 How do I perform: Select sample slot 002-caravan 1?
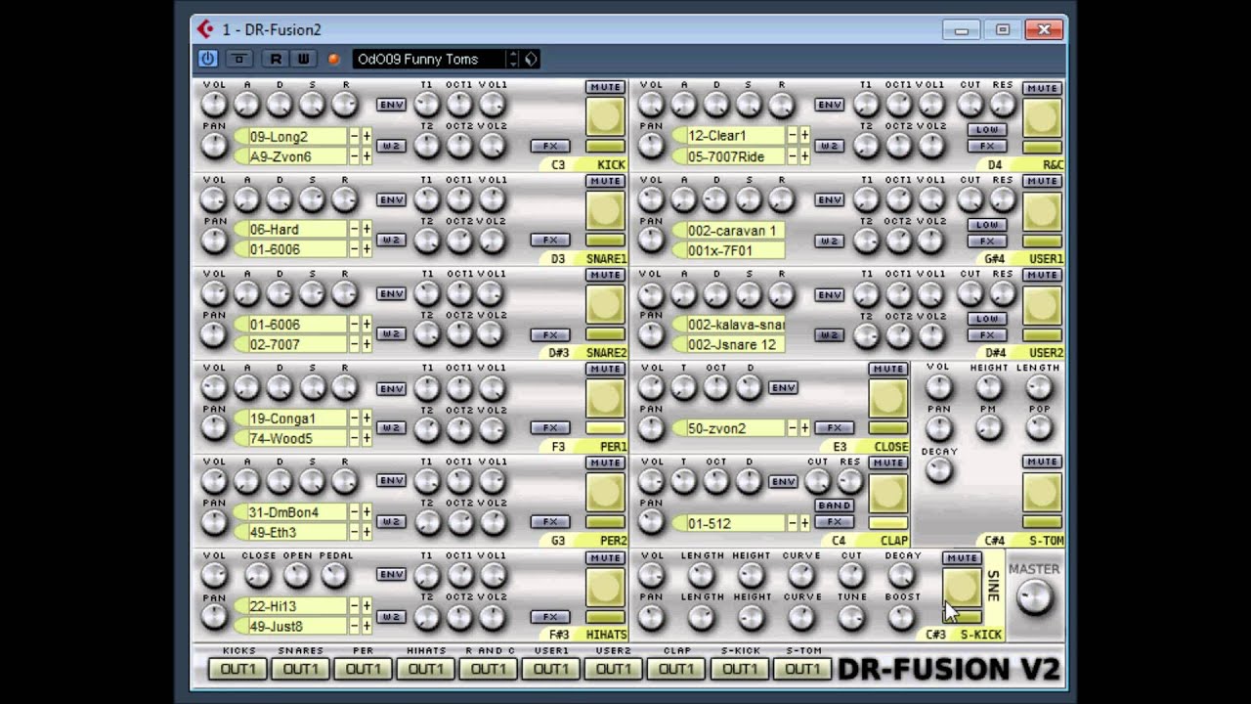pyautogui.click(x=734, y=231)
